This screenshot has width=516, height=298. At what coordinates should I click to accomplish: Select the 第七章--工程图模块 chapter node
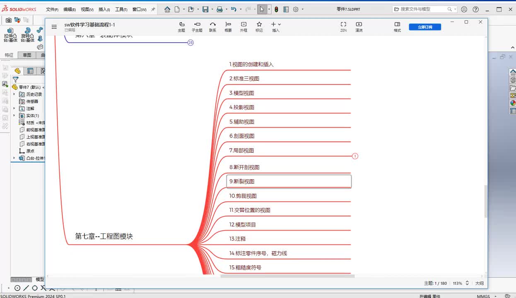pos(104,236)
